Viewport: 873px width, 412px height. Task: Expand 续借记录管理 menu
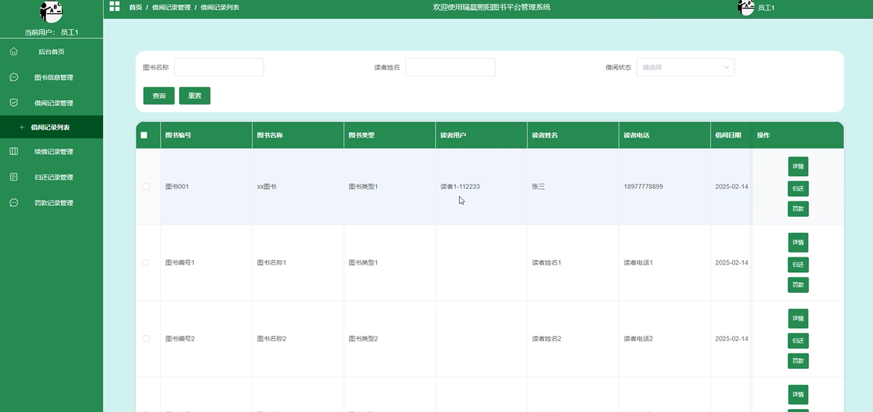(x=52, y=151)
